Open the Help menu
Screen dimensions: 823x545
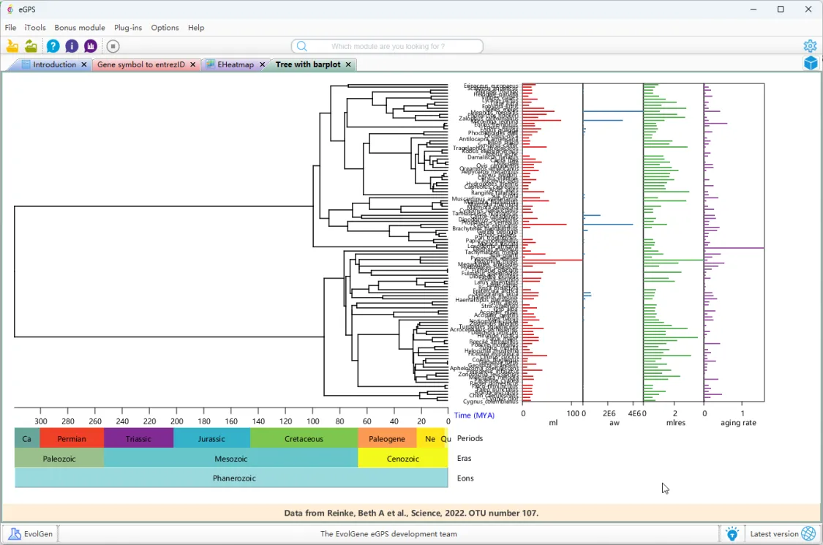point(196,27)
